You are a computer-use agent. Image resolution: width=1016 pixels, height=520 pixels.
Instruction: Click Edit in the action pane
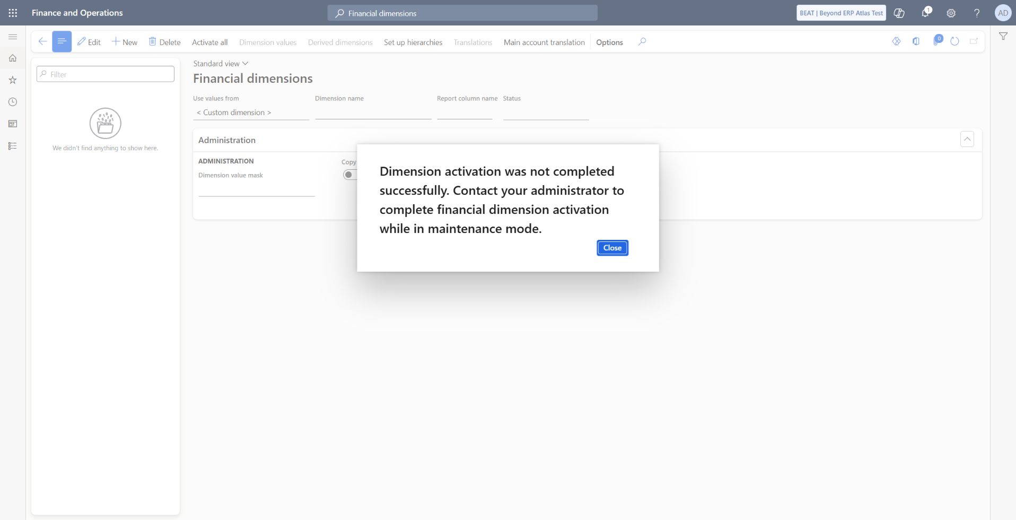[x=89, y=42]
